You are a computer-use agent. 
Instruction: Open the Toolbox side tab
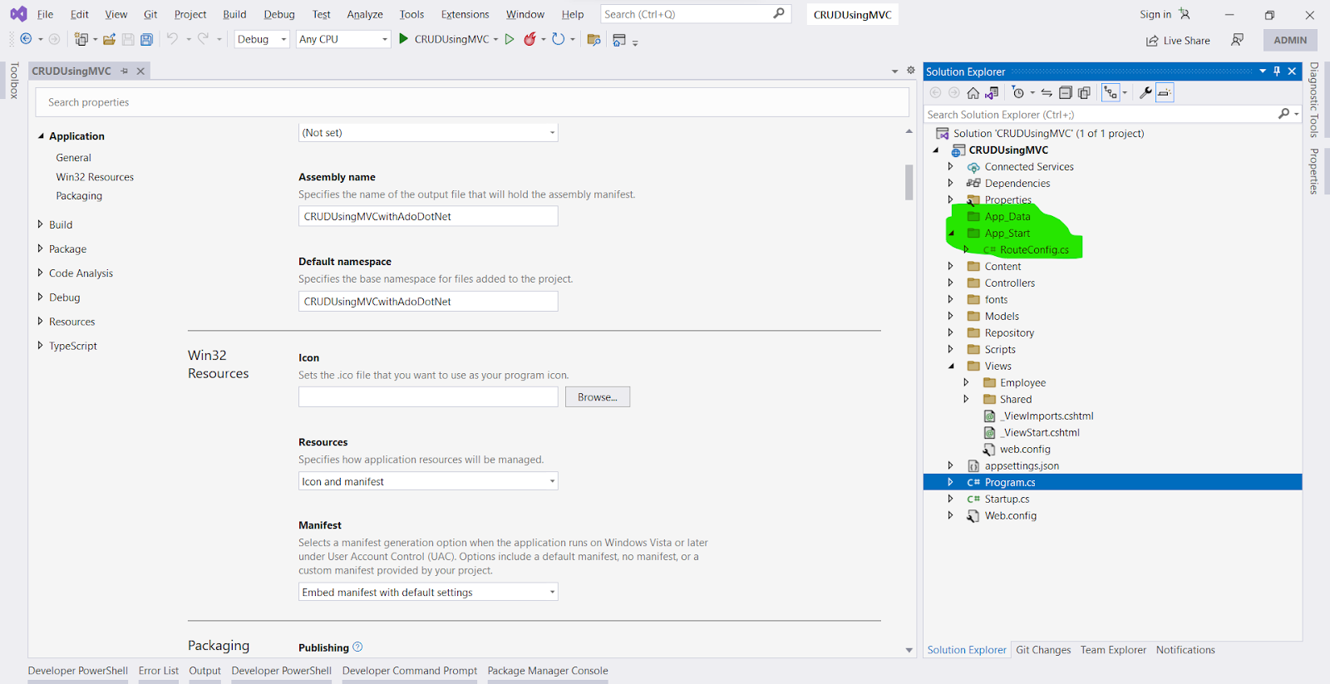(x=13, y=81)
